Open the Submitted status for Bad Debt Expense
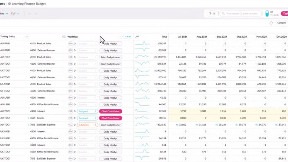 [87, 125]
